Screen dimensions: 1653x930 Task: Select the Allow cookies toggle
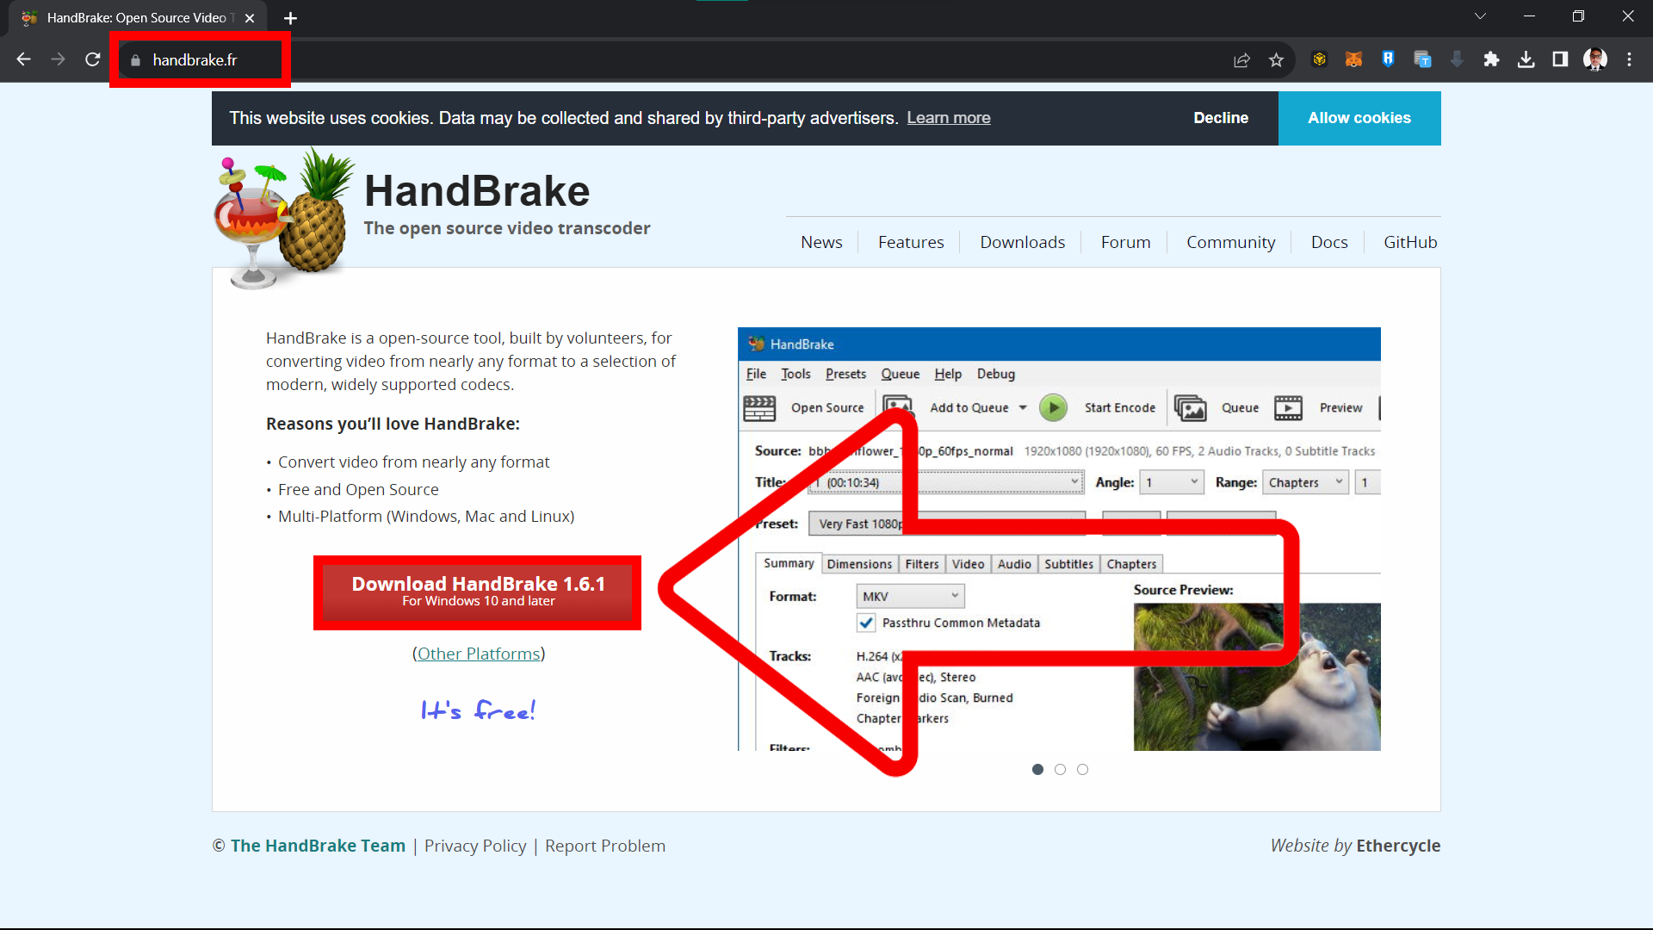pyautogui.click(x=1359, y=117)
